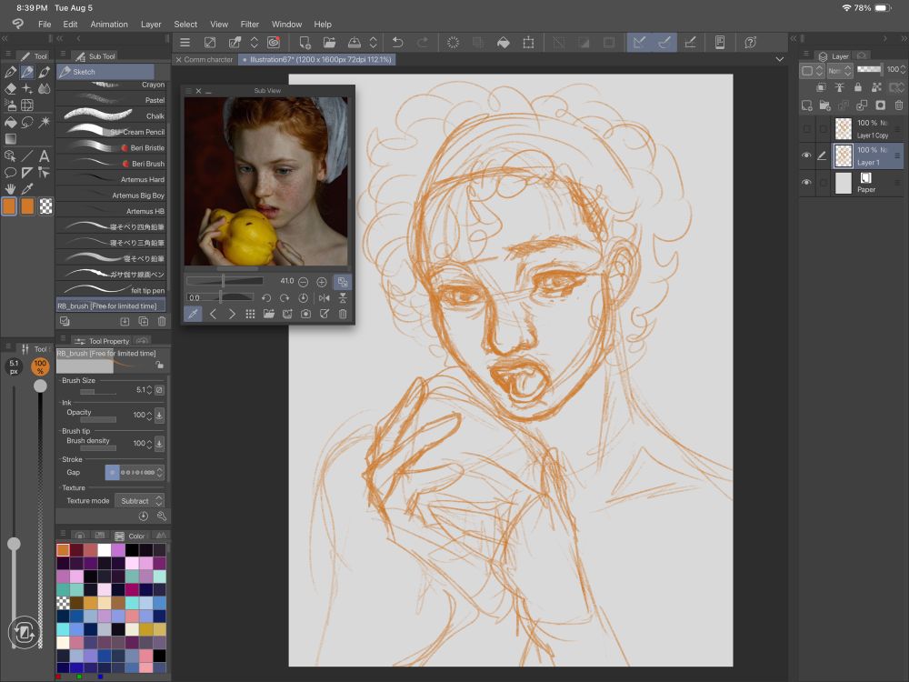Toggle Sub View fit-to-window button
This screenshot has width=909, height=682.
(343, 282)
